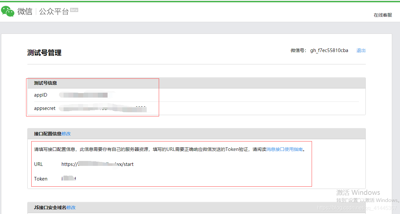Click the blurred Token value

[x=69, y=179]
